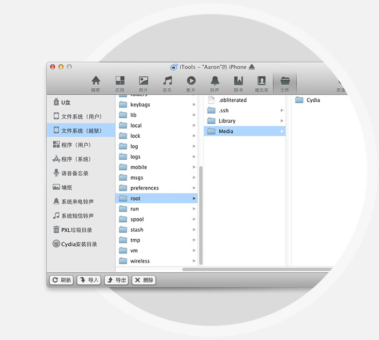Expand keybags folder arrow
This screenshot has width=379, height=340.
(194, 104)
